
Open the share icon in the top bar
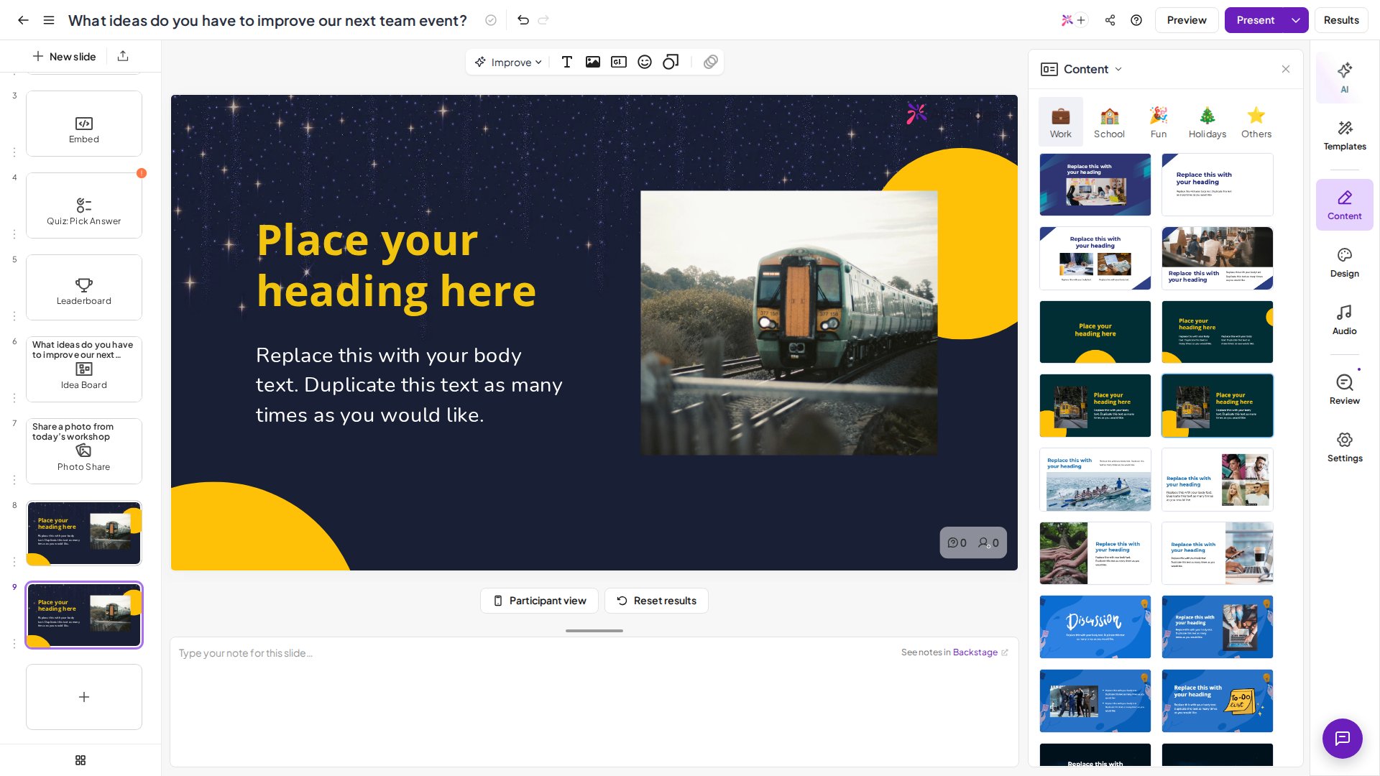tap(1110, 20)
